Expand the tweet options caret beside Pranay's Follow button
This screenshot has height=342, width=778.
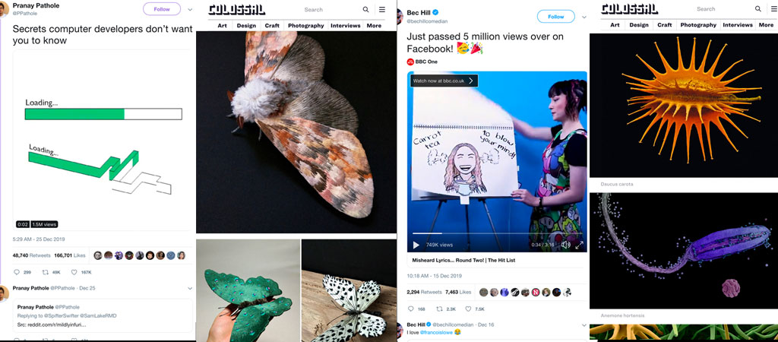pos(190,10)
